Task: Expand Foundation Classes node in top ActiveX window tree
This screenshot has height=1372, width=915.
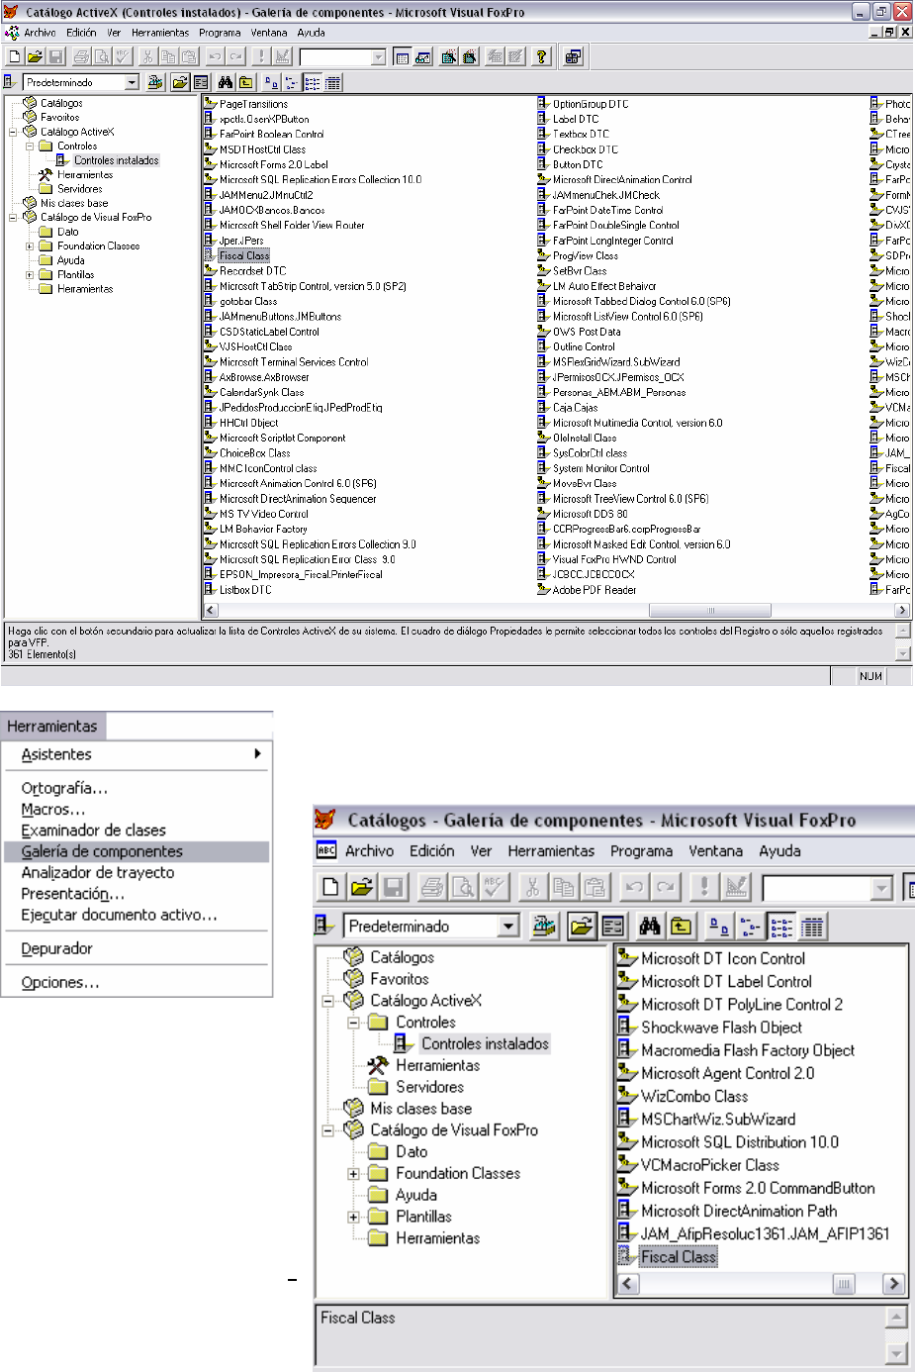Action: [30, 246]
